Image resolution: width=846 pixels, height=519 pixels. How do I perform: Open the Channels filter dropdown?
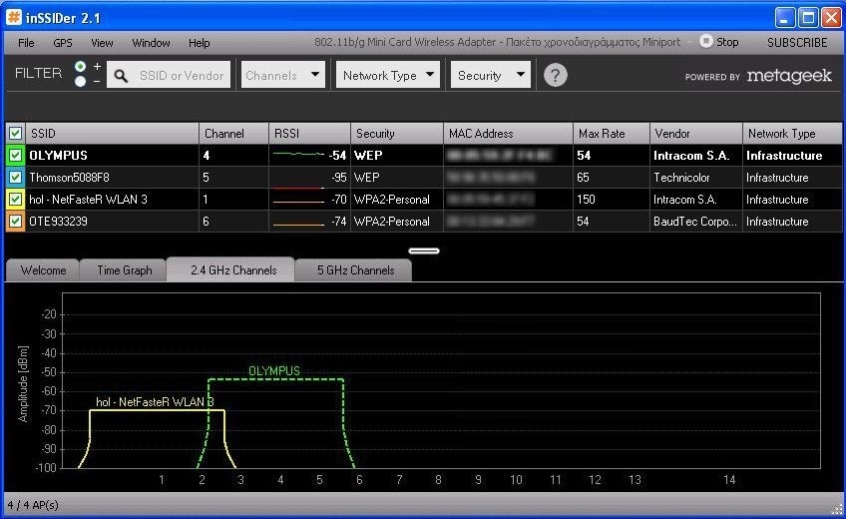tap(282, 75)
